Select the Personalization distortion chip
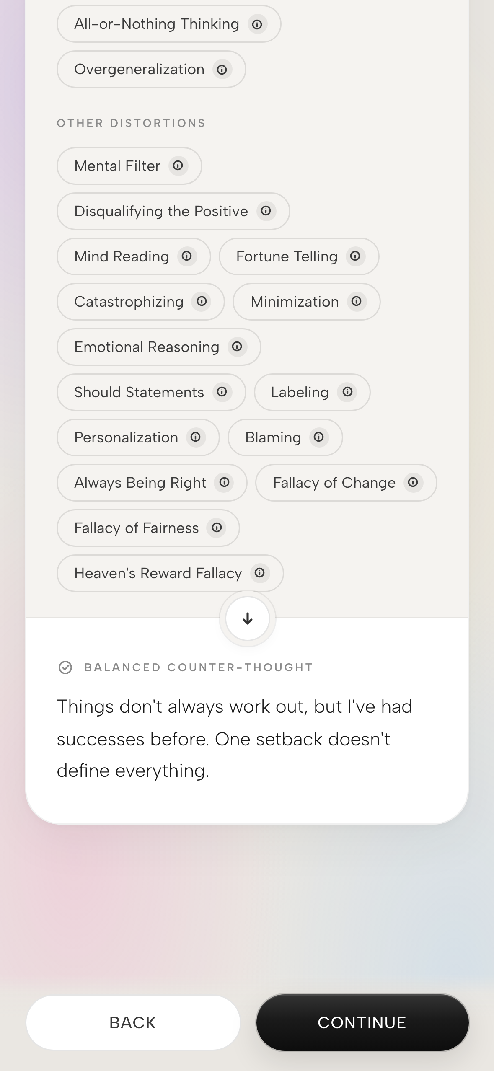The height and width of the screenshot is (1071, 494). pyautogui.click(x=126, y=437)
